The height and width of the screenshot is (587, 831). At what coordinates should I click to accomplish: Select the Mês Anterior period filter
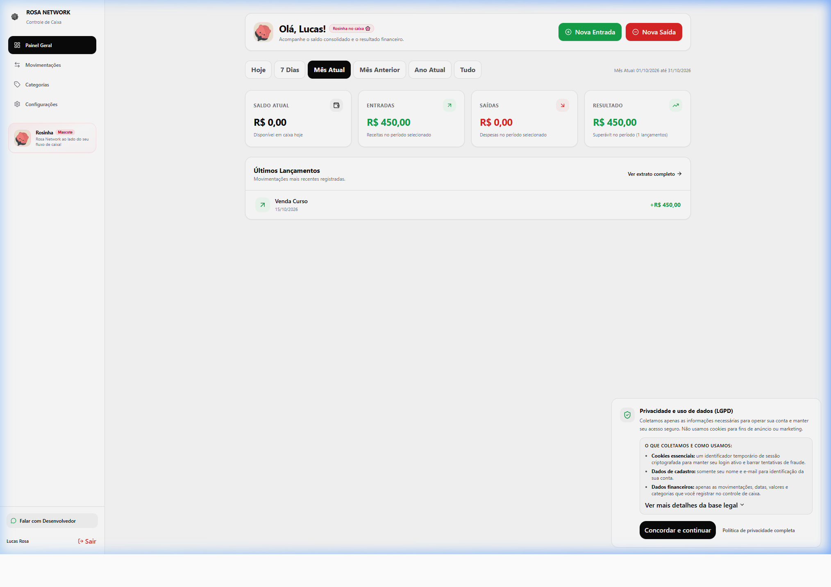[x=379, y=70]
